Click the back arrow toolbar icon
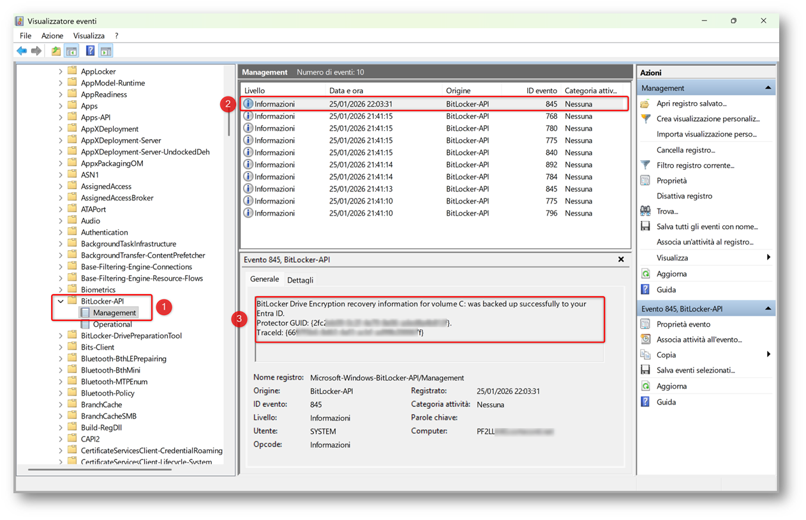The width and height of the screenshot is (806, 520). pyautogui.click(x=22, y=51)
